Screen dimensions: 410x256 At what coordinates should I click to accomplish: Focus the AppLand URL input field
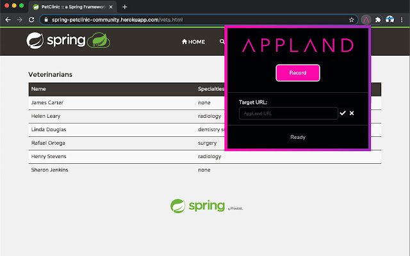288,113
